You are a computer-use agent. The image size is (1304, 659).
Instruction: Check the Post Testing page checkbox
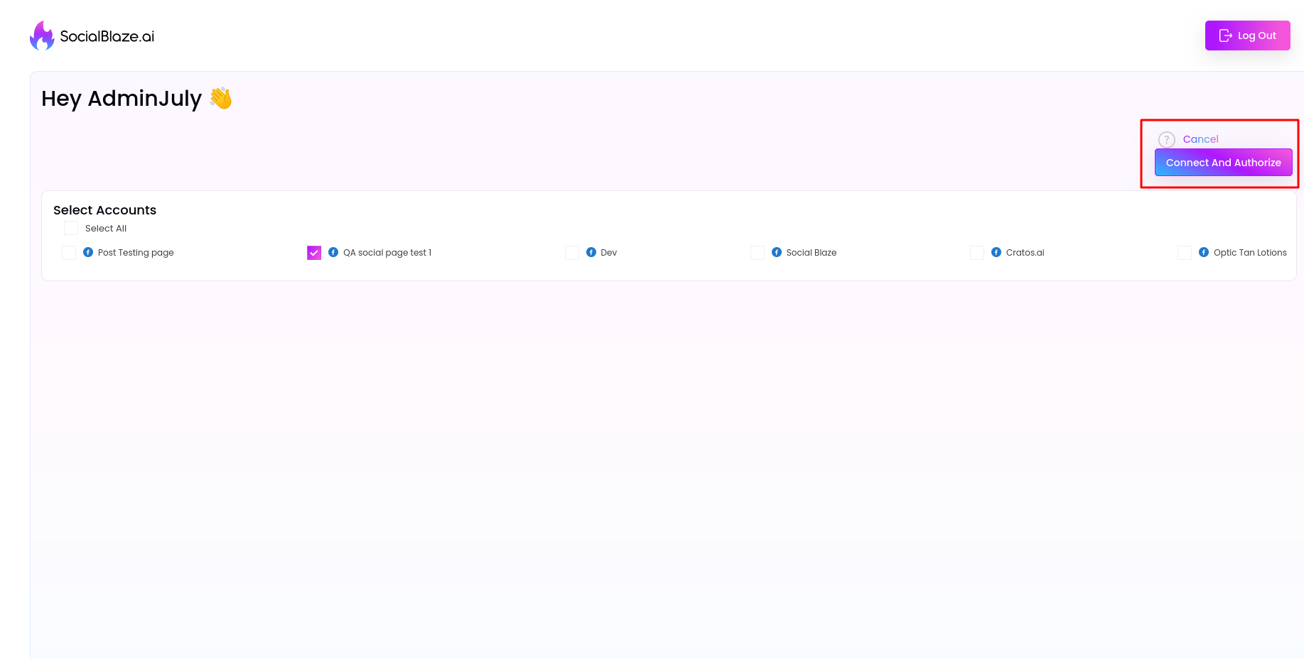tap(69, 253)
